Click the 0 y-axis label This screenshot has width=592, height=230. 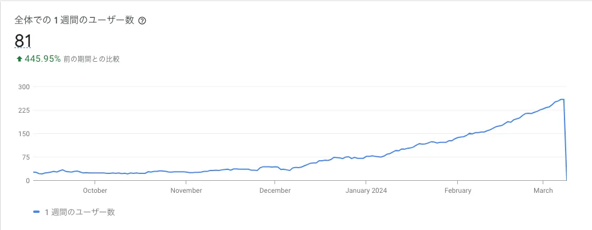[x=27, y=181]
